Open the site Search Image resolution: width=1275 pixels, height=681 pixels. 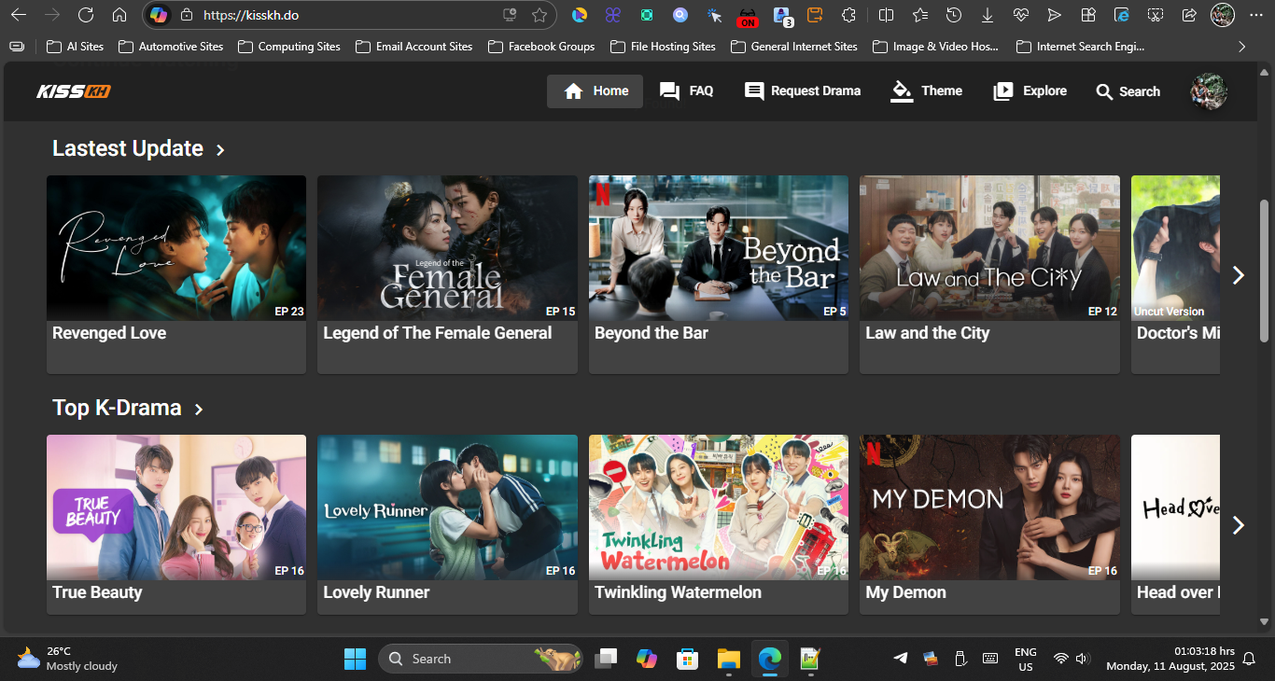coord(1128,91)
